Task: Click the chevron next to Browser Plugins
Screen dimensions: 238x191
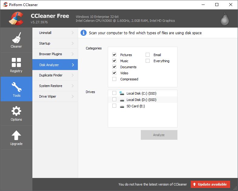Action: [x=73, y=54]
